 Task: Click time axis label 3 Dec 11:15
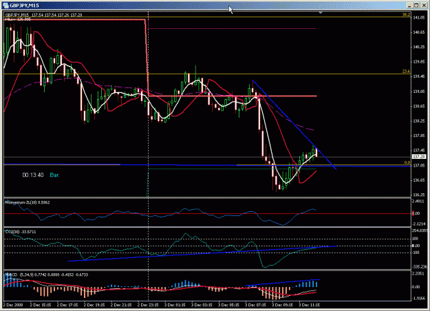coord(309,305)
